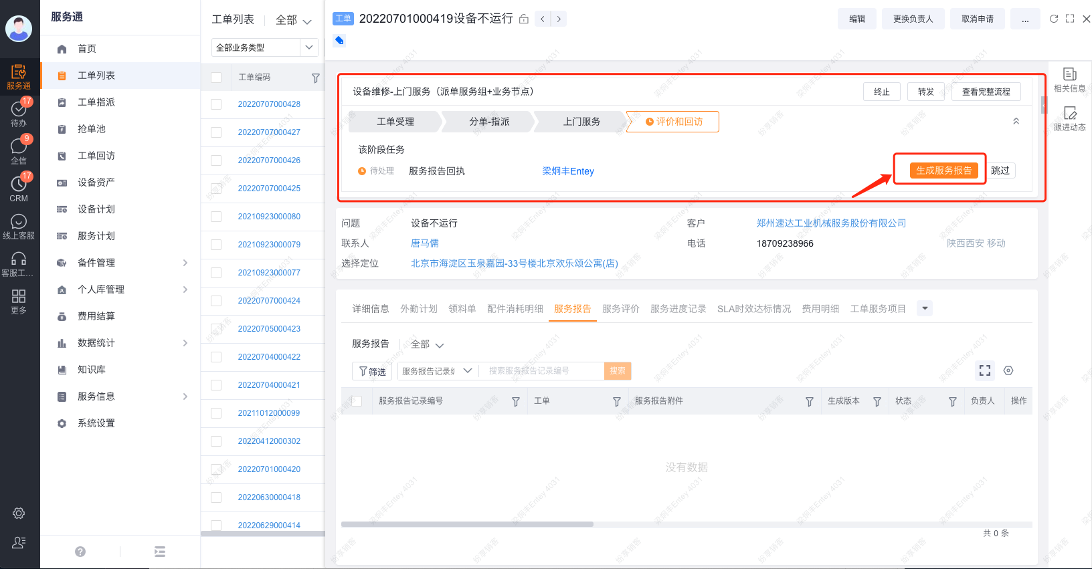Open contact link 唐马儒
This screenshot has height=569, width=1092.
click(x=425, y=243)
